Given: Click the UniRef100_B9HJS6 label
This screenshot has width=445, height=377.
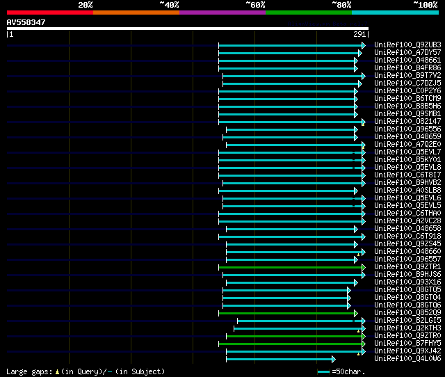Looking at the screenshot, I should [x=407, y=275].
